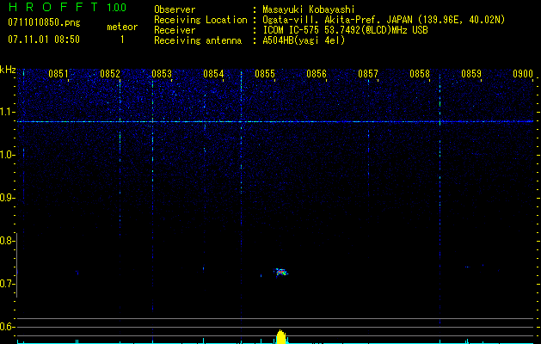Click the Receiver label
541x344 pixels.
tap(175, 30)
